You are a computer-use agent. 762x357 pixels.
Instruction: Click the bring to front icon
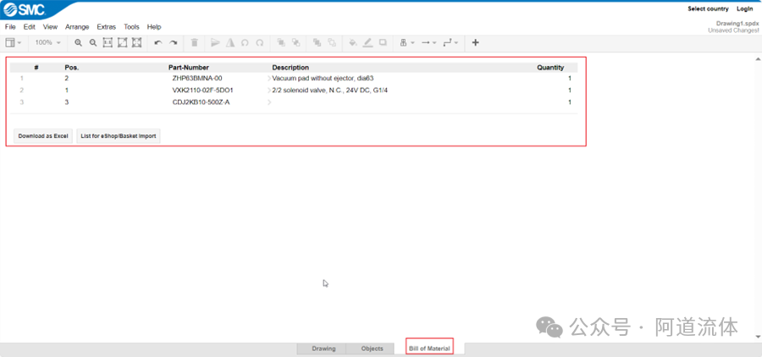(281, 43)
